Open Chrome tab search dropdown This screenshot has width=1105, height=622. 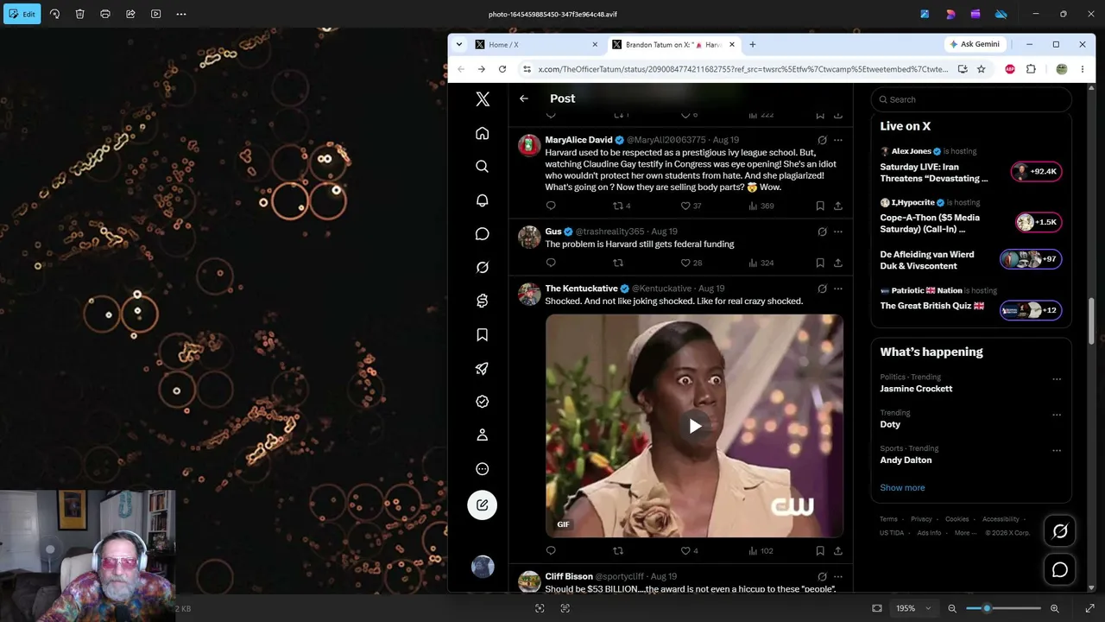tap(459, 44)
